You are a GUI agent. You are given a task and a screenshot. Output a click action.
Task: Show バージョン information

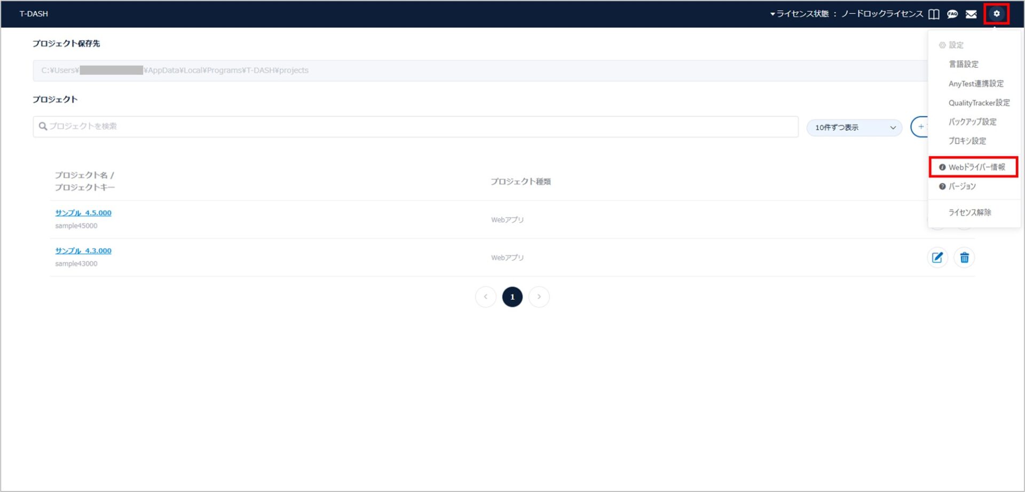(961, 186)
